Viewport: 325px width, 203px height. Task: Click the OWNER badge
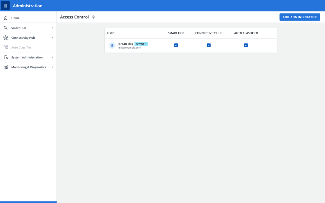pos(141,44)
